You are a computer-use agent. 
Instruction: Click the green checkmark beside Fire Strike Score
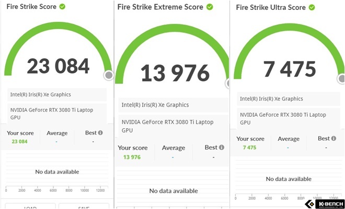coord(62,7)
